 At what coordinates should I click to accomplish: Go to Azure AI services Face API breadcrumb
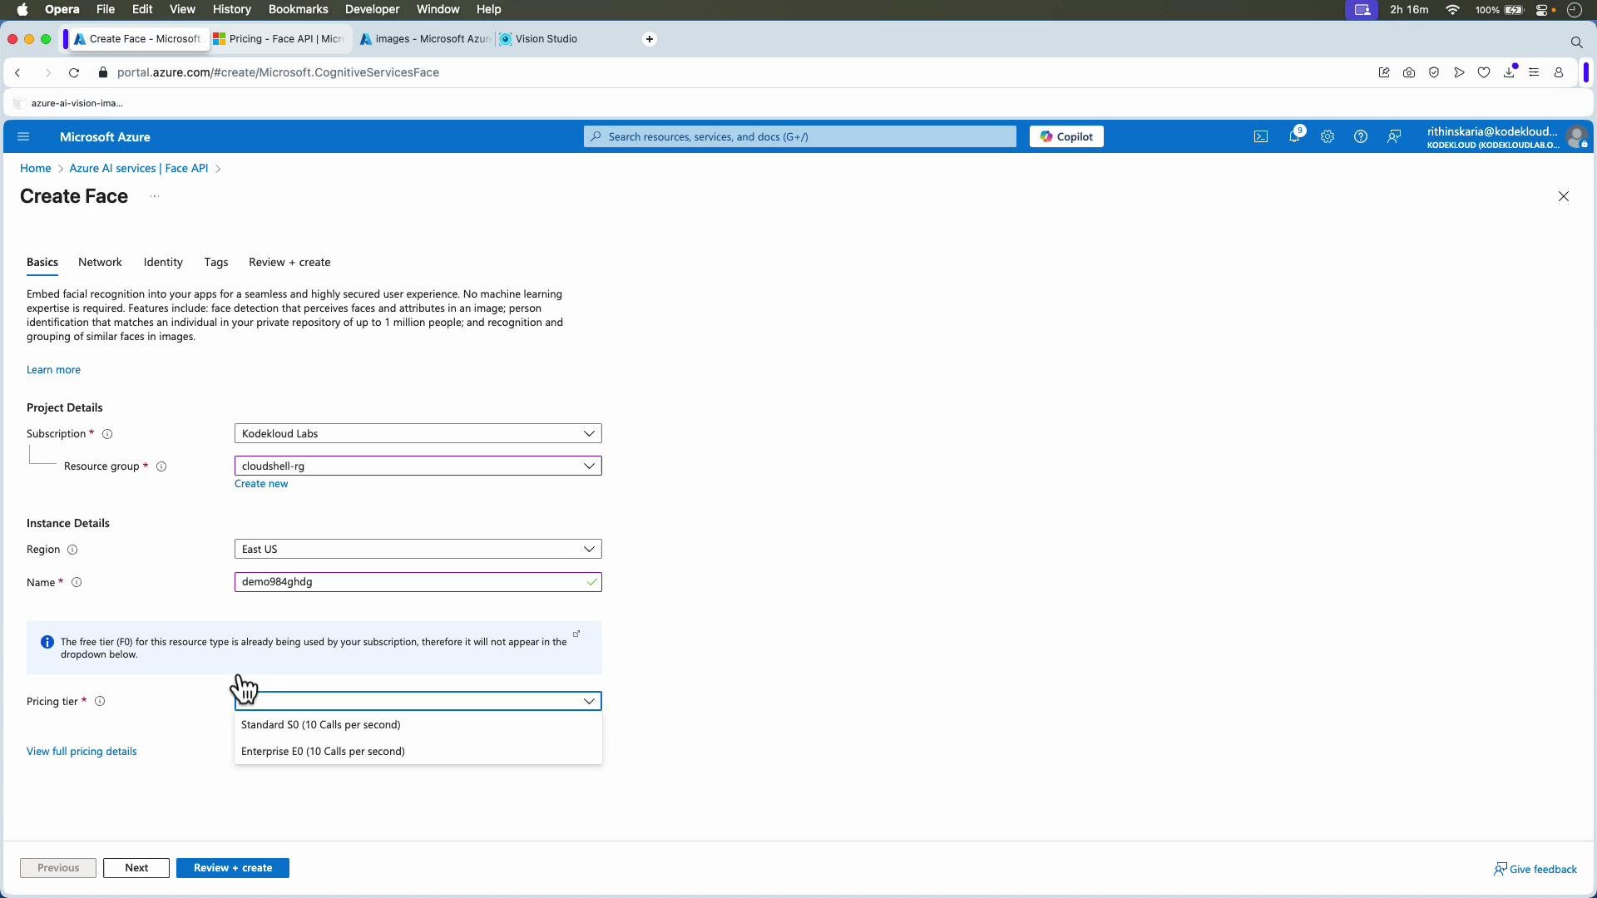coord(139,169)
